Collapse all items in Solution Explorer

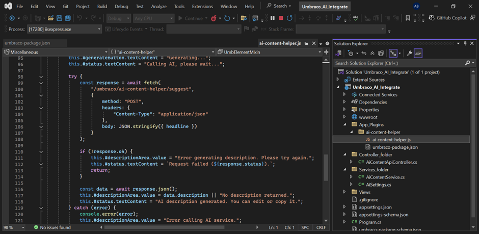click(x=372, y=54)
